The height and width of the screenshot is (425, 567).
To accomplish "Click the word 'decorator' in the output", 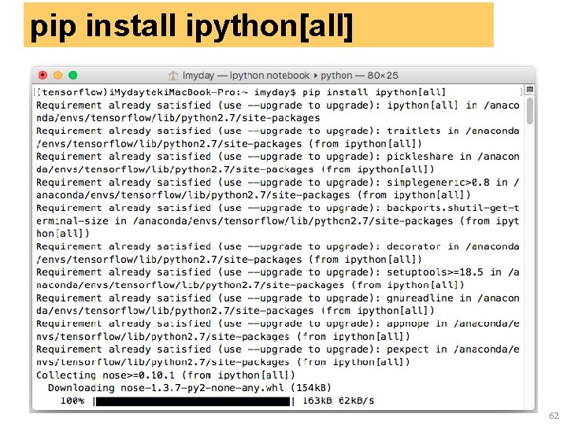I will click(x=413, y=247).
